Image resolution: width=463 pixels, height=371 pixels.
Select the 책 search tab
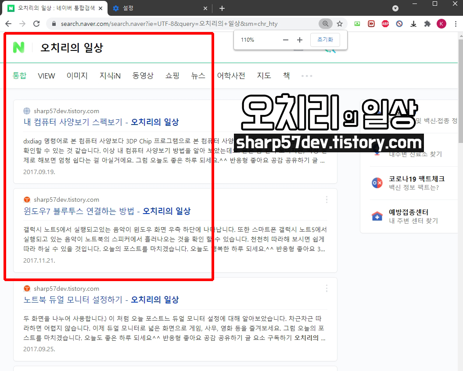(x=287, y=75)
